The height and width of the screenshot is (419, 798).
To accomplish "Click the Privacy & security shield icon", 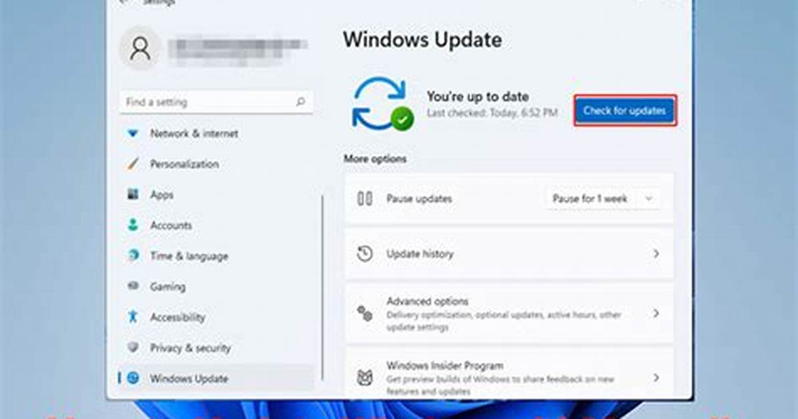I will pyautogui.click(x=133, y=347).
